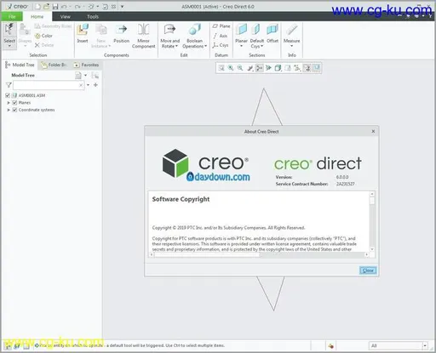
Task: Click the Undo arrow in the title bar
Action: 64,6
